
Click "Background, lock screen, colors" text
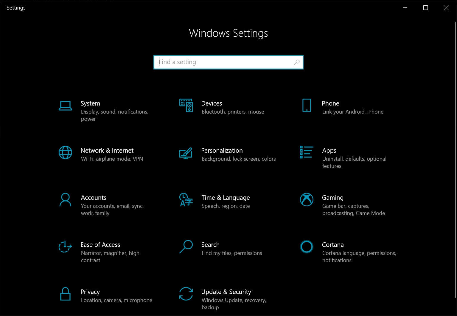coord(239,159)
